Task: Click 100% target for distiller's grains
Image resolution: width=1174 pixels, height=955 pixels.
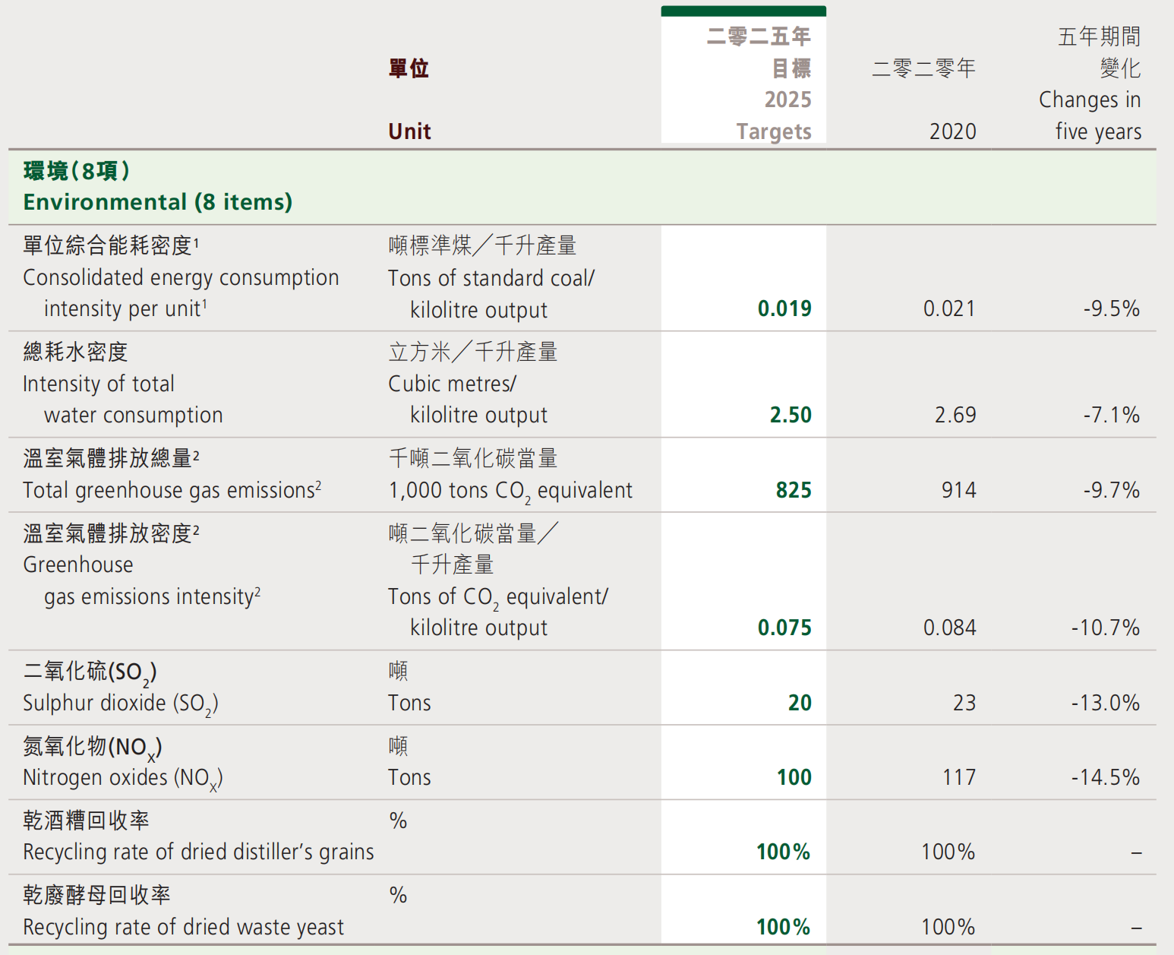Action: point(784,852)
